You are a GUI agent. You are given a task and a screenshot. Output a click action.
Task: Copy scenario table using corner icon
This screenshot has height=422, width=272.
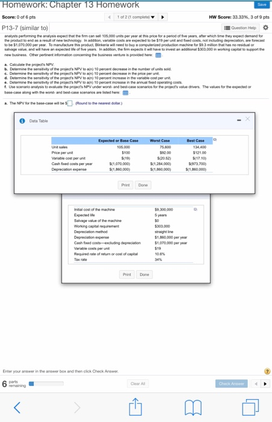tap(215, 139)
